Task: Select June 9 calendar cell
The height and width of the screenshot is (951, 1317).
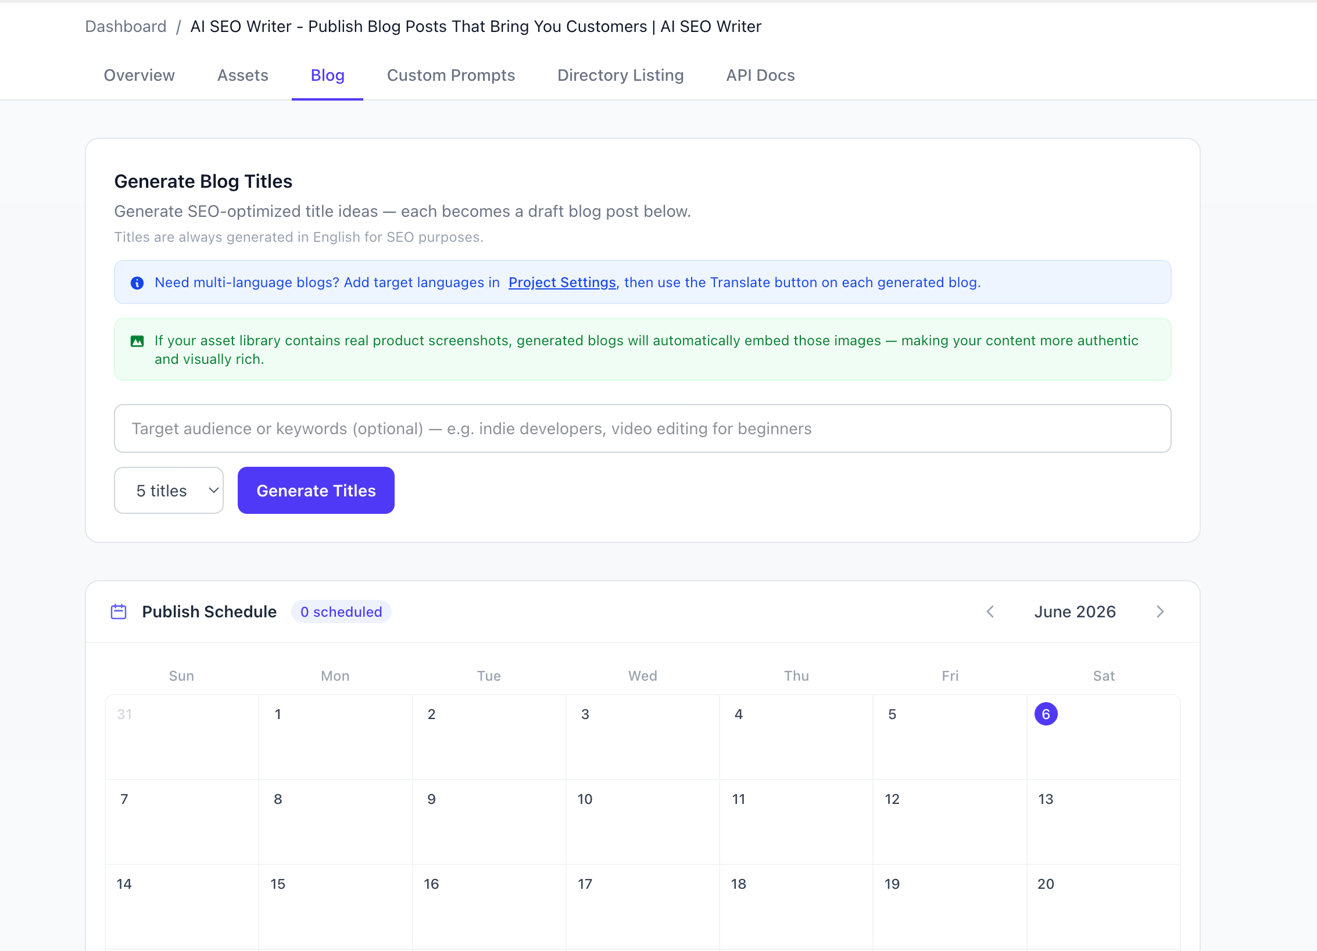Action: click(489, 822)
